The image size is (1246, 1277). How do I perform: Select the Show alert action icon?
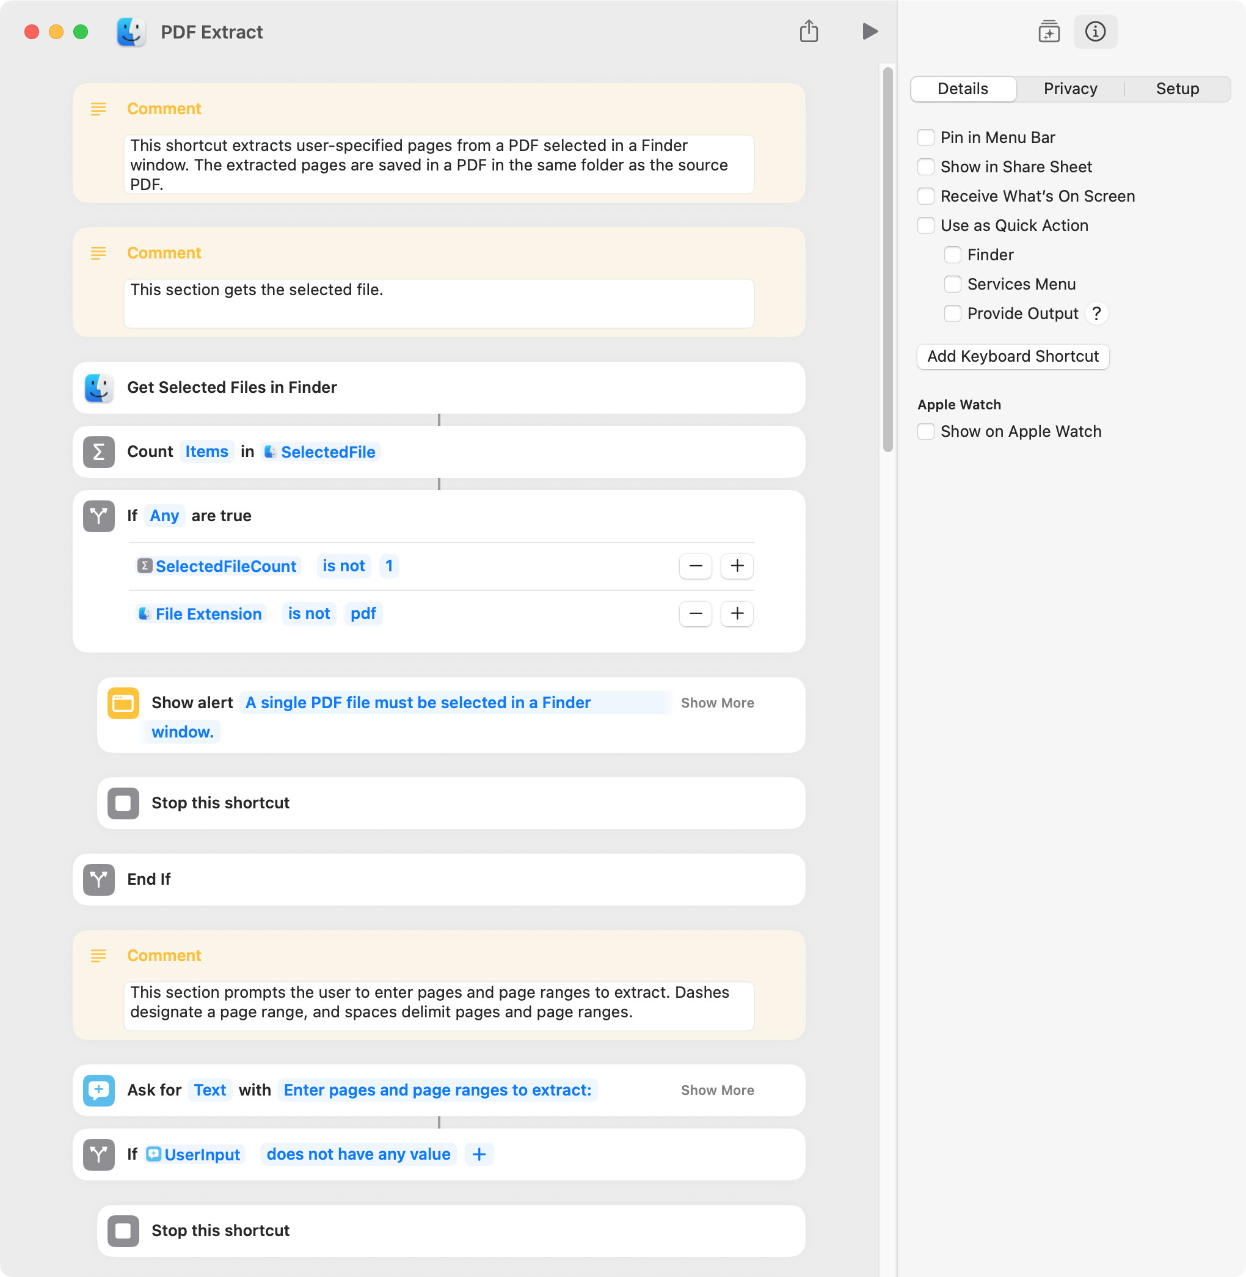(x=123, y=703)
